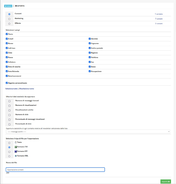Uncheck the E-mail field checkbox
This screenshot has height=184, width=176.
pyautogui.click(x=7, y=39)
